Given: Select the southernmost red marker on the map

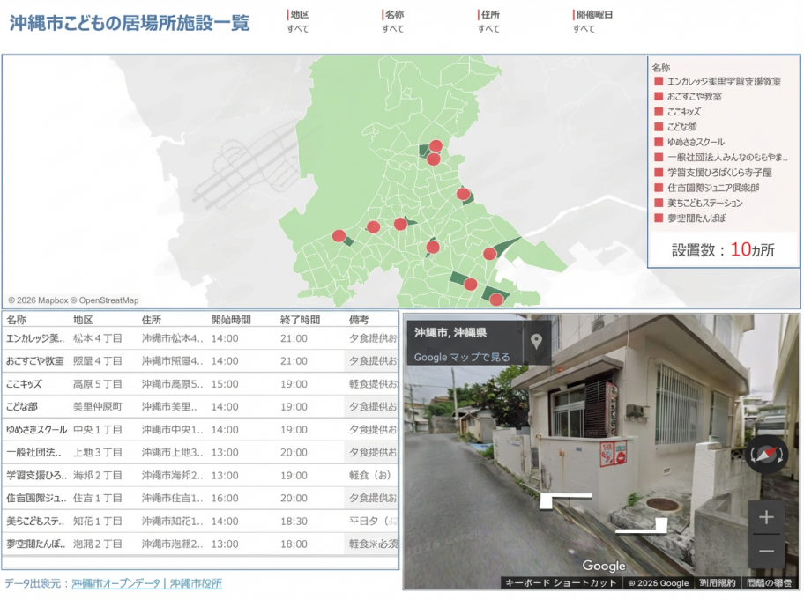Looking at the screenshot, I should (496, 300).
